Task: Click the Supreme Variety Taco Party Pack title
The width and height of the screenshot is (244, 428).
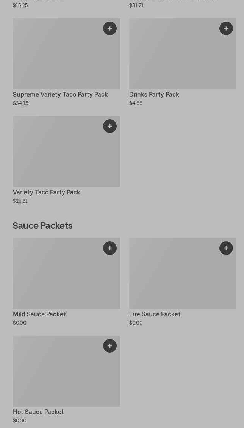Action: pyautogui.click(x=60, y=94)
